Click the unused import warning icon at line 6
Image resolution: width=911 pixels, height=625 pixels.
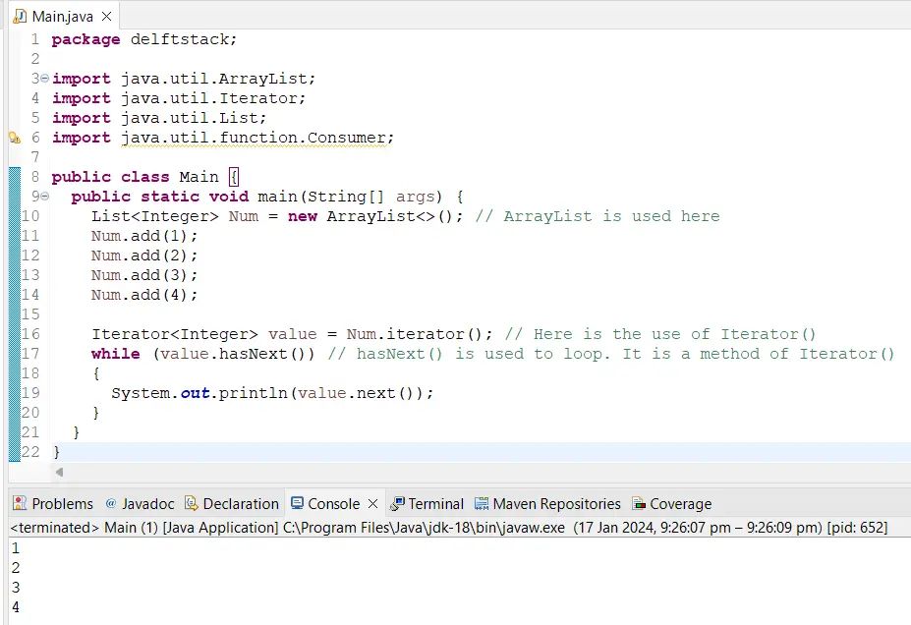[15, 138]
